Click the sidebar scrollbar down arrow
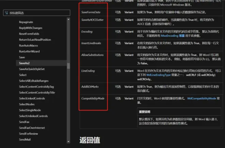Screen dimensions: 225x148 click(x=69, y=142)
